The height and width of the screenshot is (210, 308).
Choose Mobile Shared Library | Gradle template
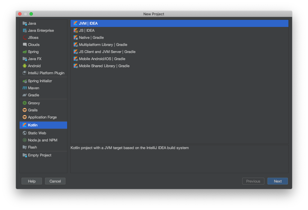[x=180, y=66]
